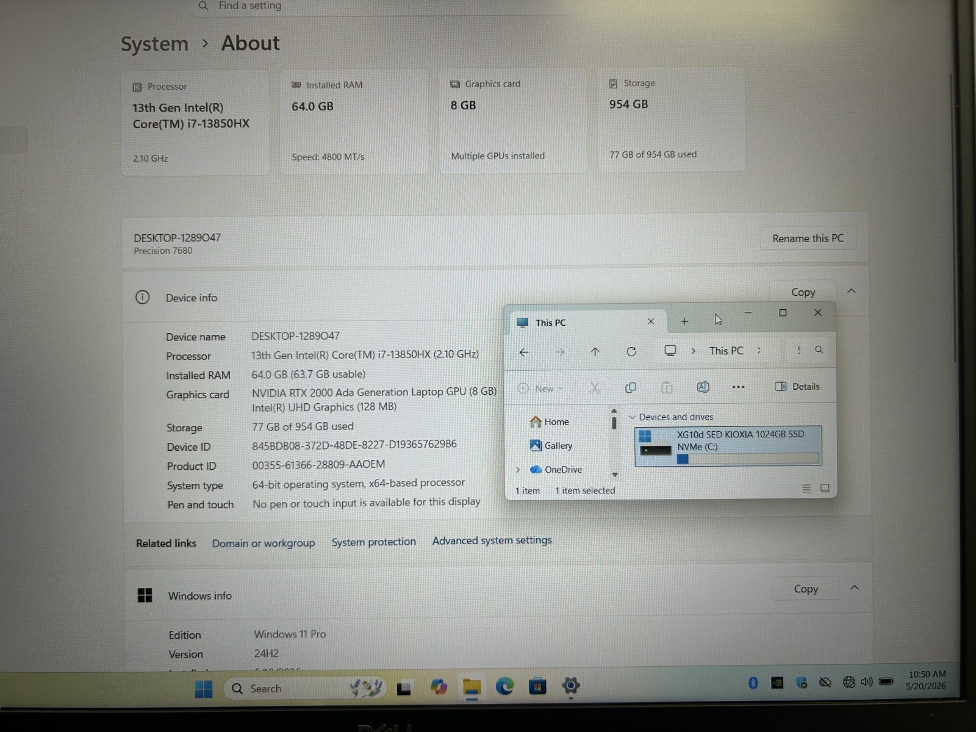The height and width of the screenshot is (732, 976).
Task: Go up one folder level
Action: [595, 351]
